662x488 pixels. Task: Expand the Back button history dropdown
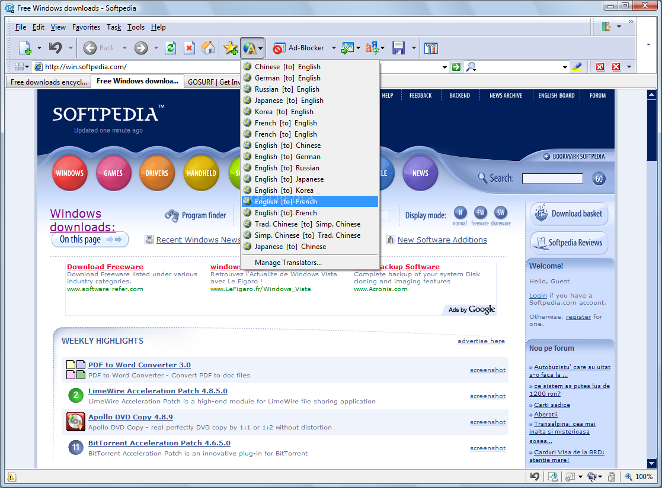(x=124, y=48)
